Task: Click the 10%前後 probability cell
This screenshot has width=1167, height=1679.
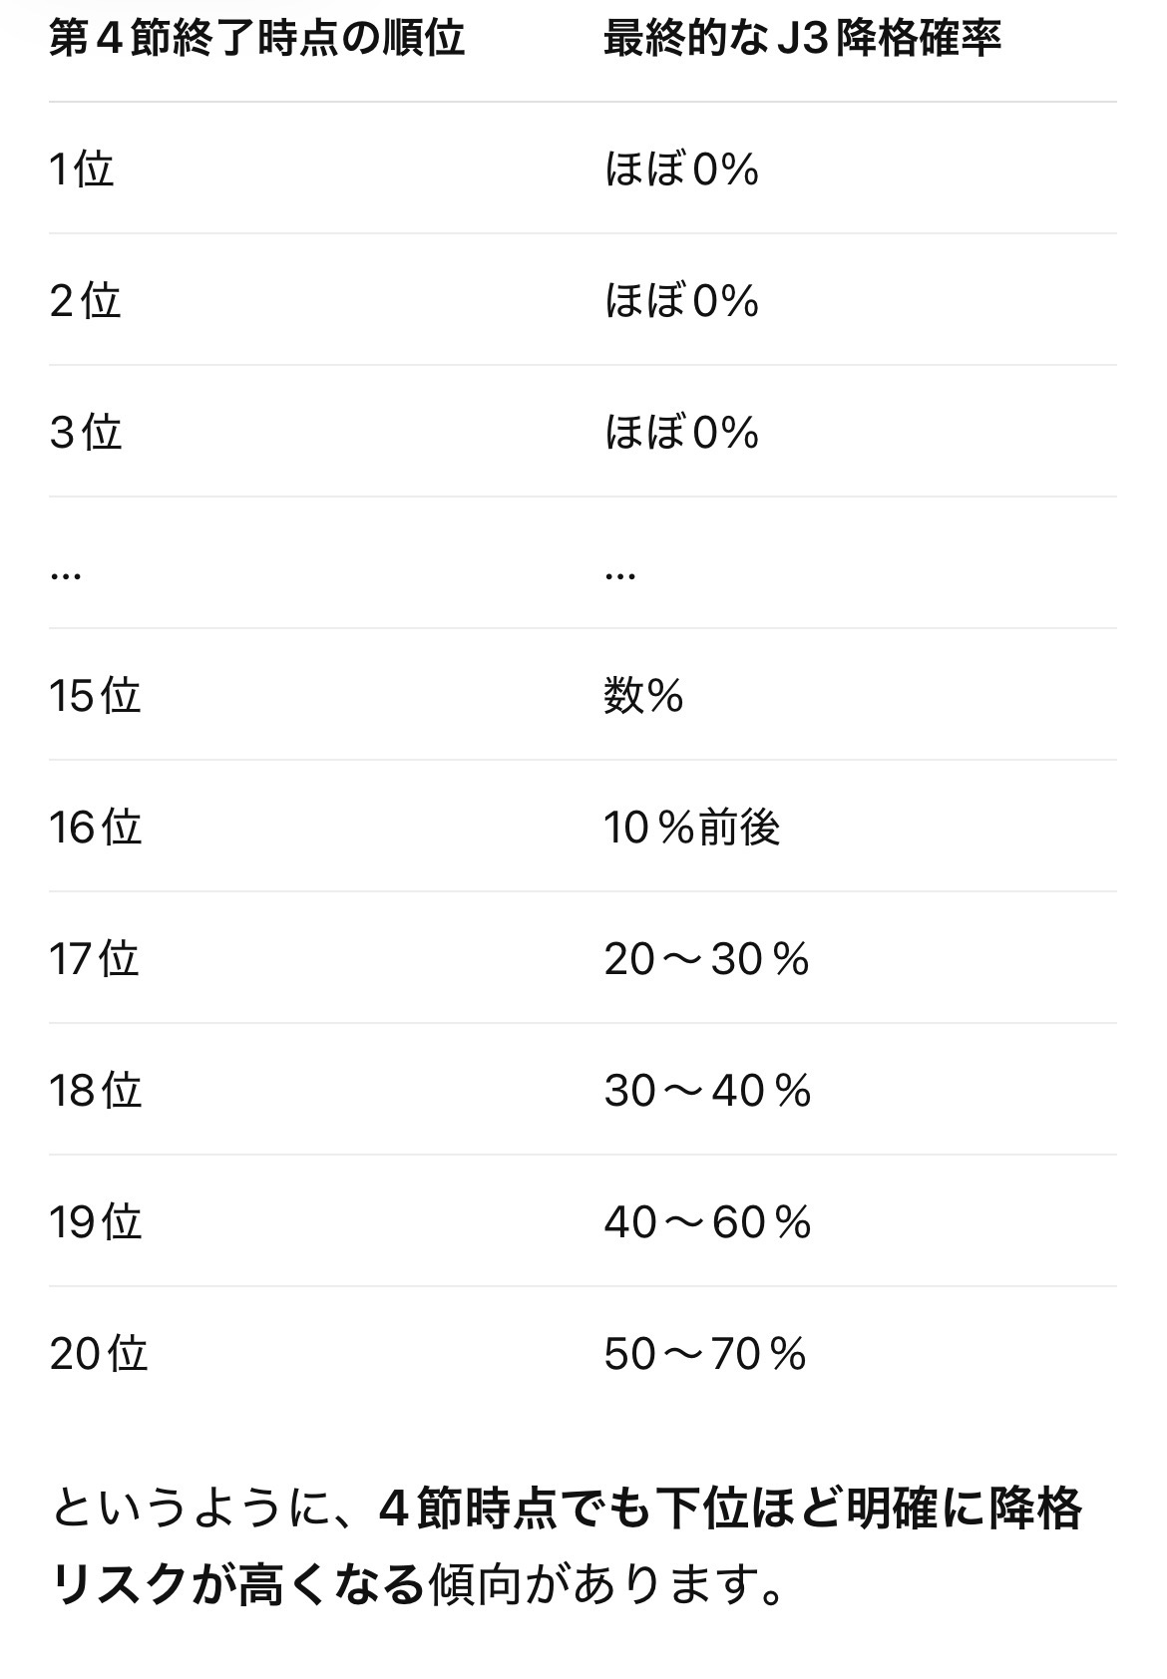Action: (x=691, y=827)
